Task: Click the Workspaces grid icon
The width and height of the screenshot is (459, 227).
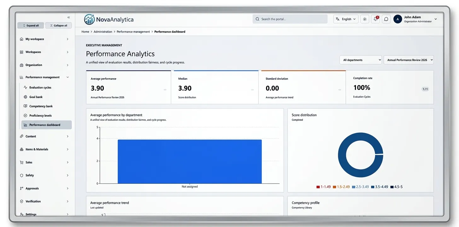Action: (21, 52)
